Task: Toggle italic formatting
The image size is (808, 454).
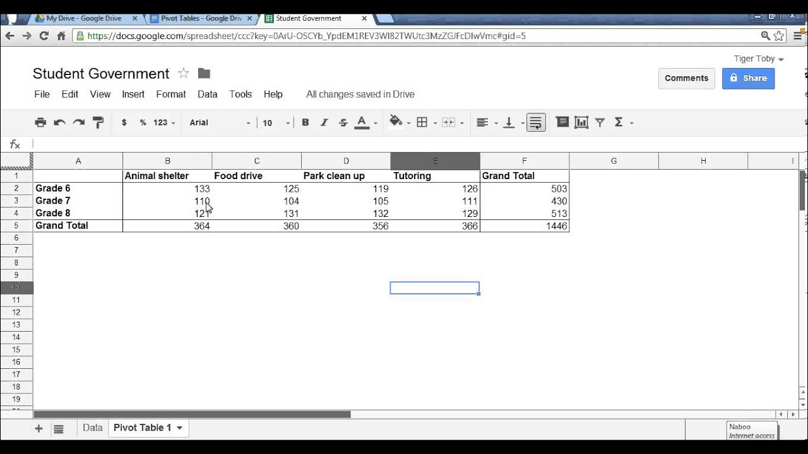Action: tap(324, 122)
